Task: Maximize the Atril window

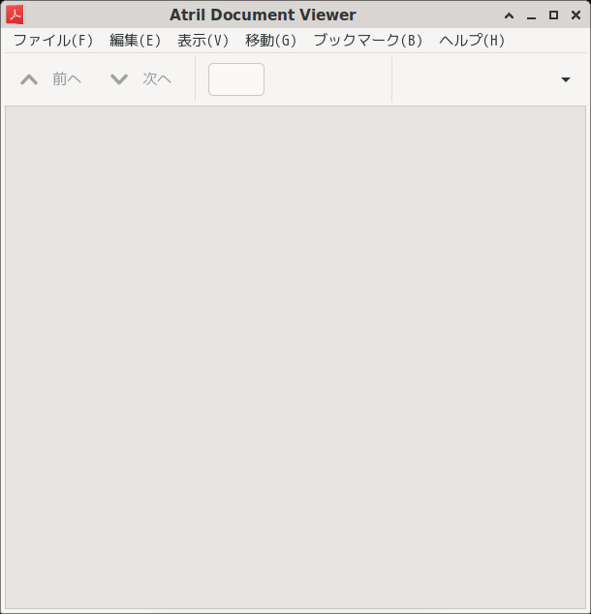Action: pyautogui.click(x=553, y=15)
